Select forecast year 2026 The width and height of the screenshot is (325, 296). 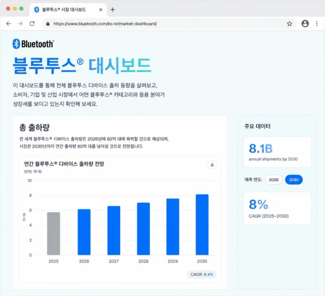point(273,180)
